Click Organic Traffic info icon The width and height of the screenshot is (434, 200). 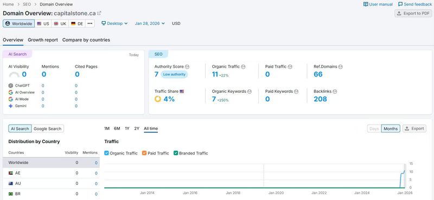(243, 67)
